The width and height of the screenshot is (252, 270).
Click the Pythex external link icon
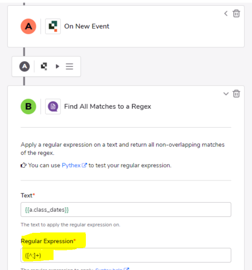tap(84, 165)
